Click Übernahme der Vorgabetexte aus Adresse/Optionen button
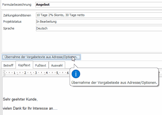This screenshot has height=115, width=162. [x=41, y=57]
